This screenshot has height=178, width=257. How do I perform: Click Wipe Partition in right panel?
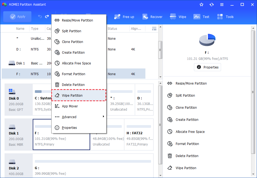(x=186, y=168)
